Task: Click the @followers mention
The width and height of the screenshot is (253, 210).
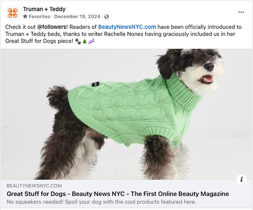Action: pos(52,27)
